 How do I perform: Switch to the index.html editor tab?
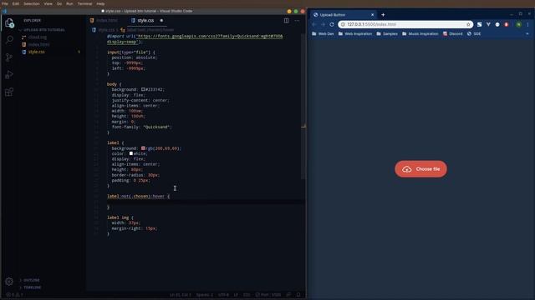(104, 20)
